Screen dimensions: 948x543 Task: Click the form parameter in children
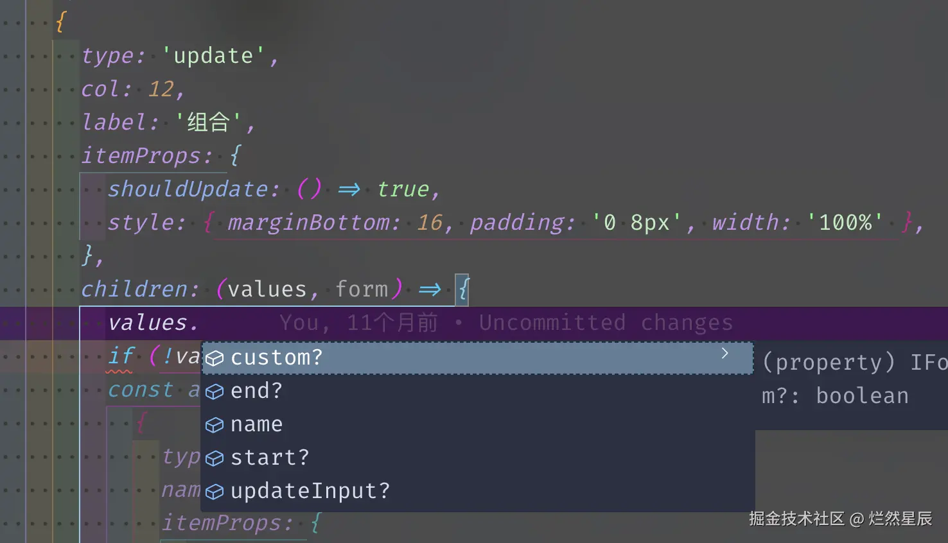tap(362, 289)
